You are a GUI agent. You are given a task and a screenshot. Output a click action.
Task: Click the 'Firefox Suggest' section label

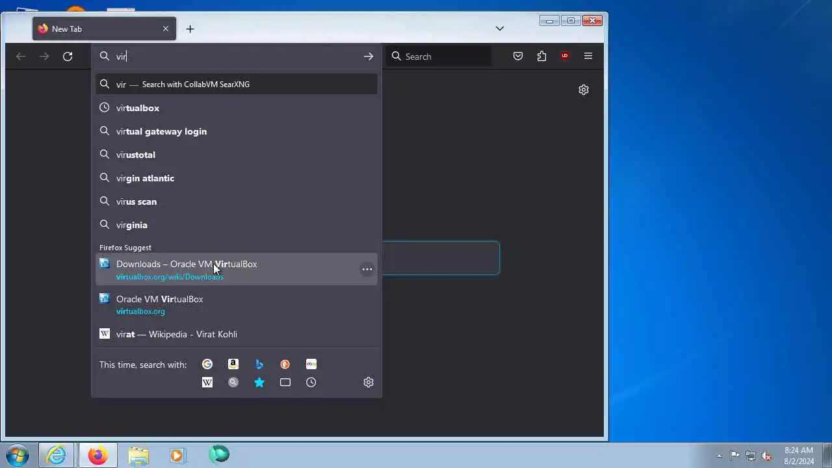tap(125, 248)
